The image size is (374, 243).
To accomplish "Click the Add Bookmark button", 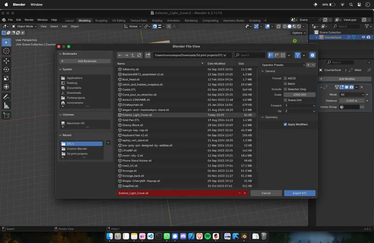I will click(84, 61).
